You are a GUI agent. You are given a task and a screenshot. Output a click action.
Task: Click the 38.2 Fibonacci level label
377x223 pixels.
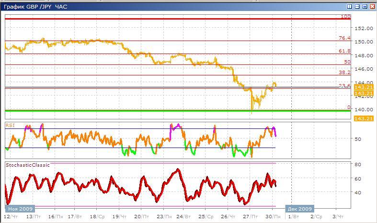click(345, 73)
